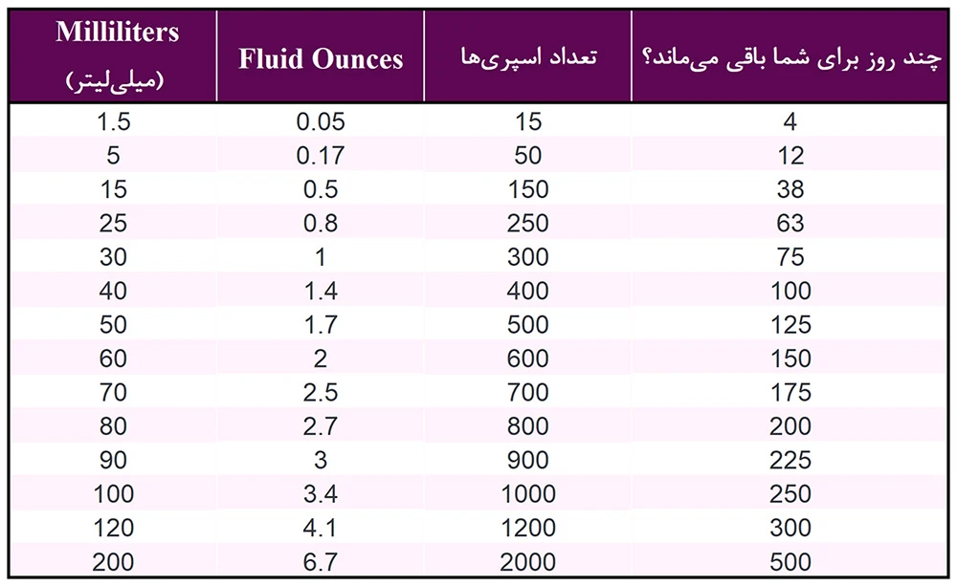This screenshot has width=957, height=586.
Task: Click the 0.17 fluid ounces cell
Action: click(321, 156)
